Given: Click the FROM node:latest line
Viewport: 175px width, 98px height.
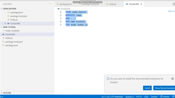Looking at the screenshot, I should 76,12.
